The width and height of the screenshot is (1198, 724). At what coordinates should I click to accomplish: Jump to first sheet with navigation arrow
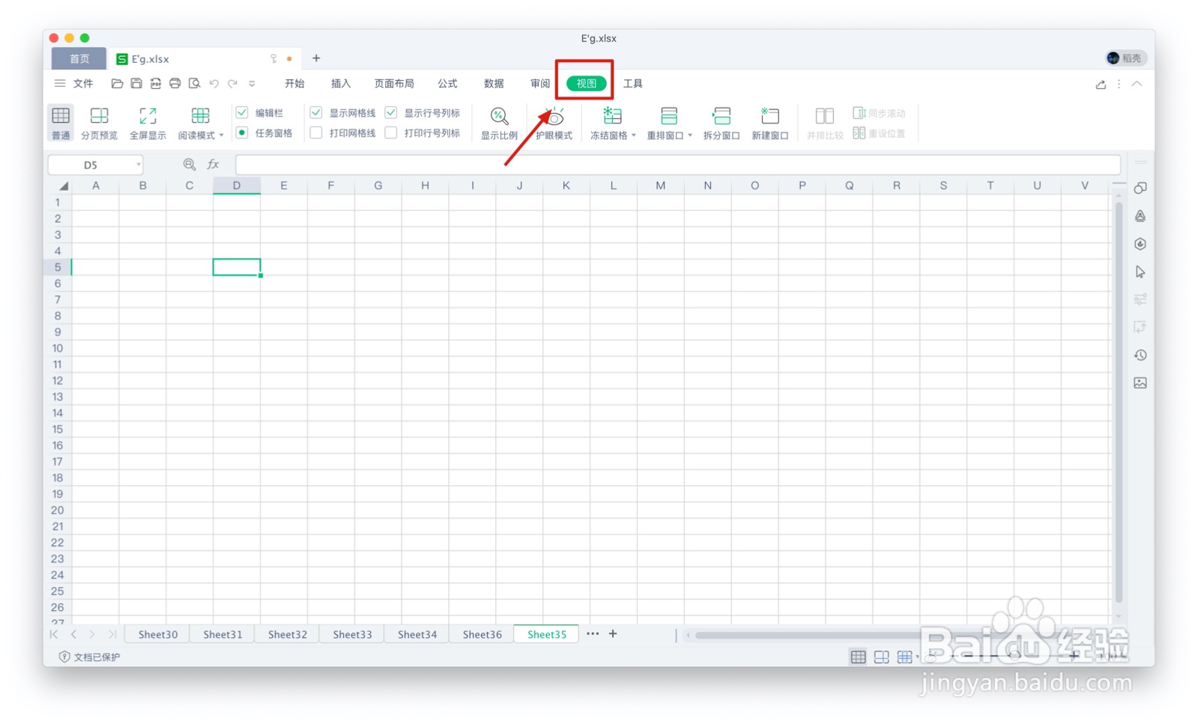(54, 634)
